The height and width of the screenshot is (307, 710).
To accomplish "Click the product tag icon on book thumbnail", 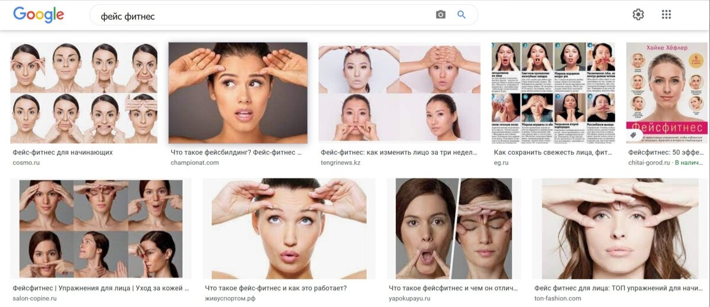I will click(633, 135).
